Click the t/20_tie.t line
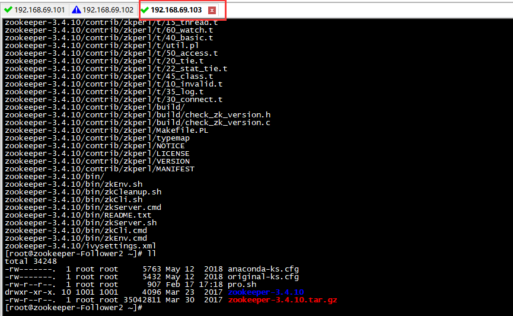 [104, 61]
